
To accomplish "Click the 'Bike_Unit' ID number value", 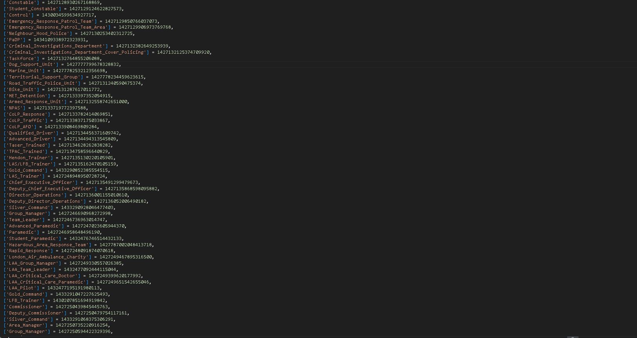I will 74,89.
